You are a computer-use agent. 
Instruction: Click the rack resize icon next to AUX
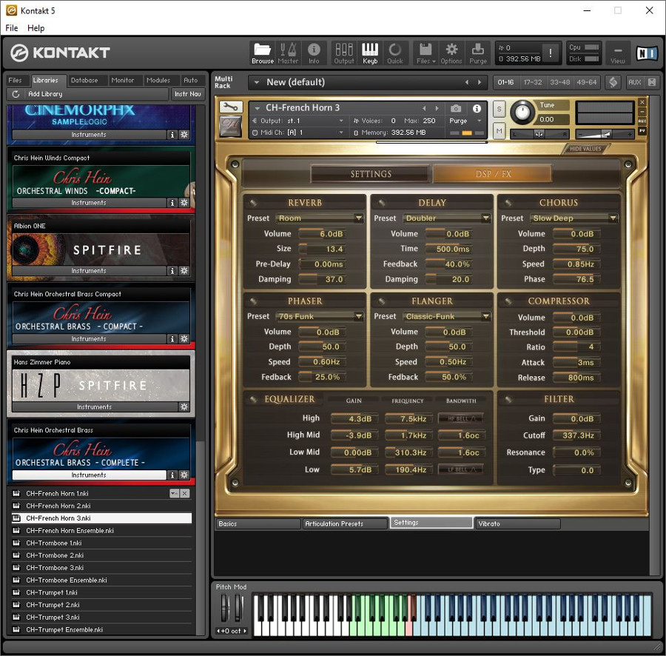click(x=651, y=82)
